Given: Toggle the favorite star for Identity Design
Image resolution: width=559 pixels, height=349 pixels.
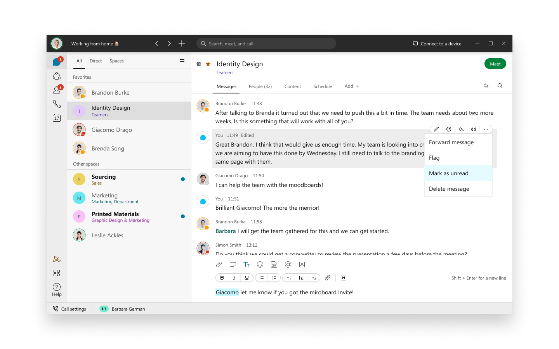Looking at the screenshot, I should [208, 64].
